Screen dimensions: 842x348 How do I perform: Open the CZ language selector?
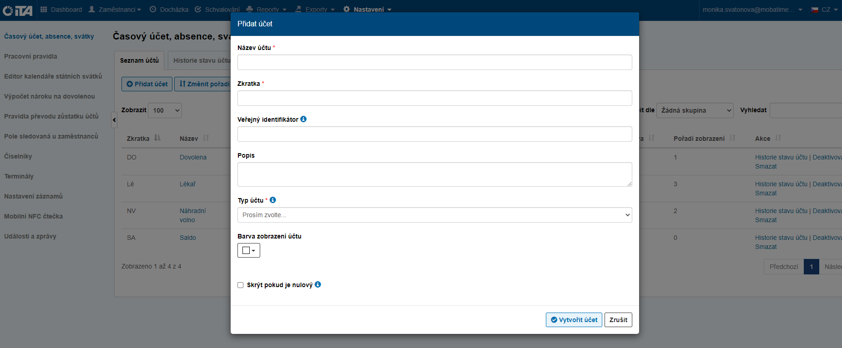[825, 10]
